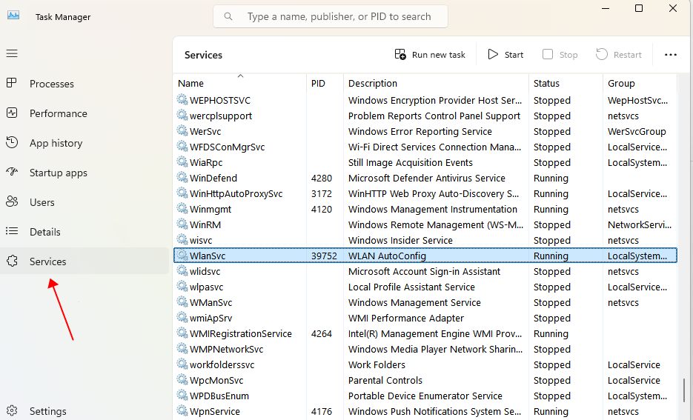
Task: Select the wlpasvc service row
Action: tap(425, 287)
